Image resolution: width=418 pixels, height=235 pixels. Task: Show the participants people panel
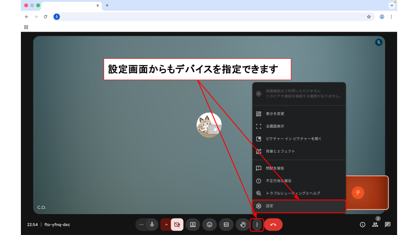(x=375, y=225)
